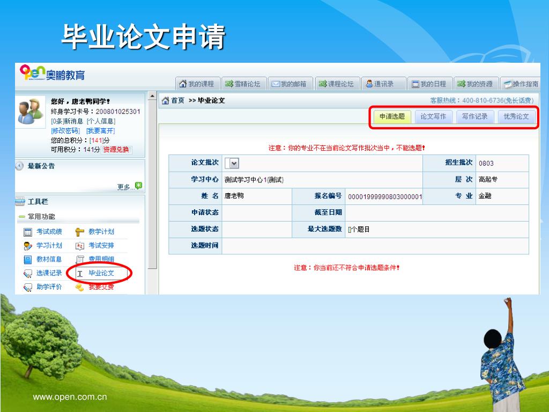The image size is (549, 412).
Task: Click the user avatar picture
Action: pyautogui.click(x=31, y=112)
